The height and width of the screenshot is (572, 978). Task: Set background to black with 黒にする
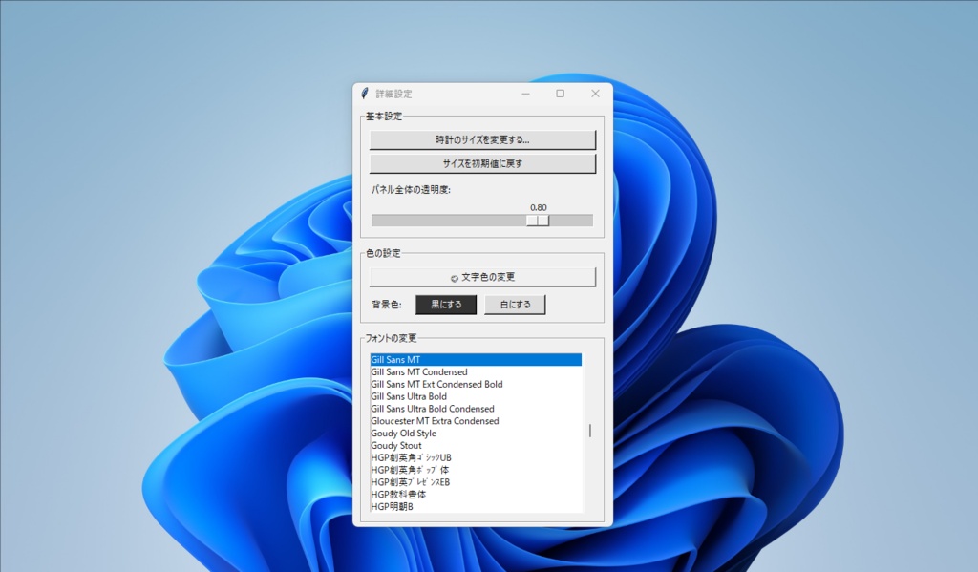[446, 305]
